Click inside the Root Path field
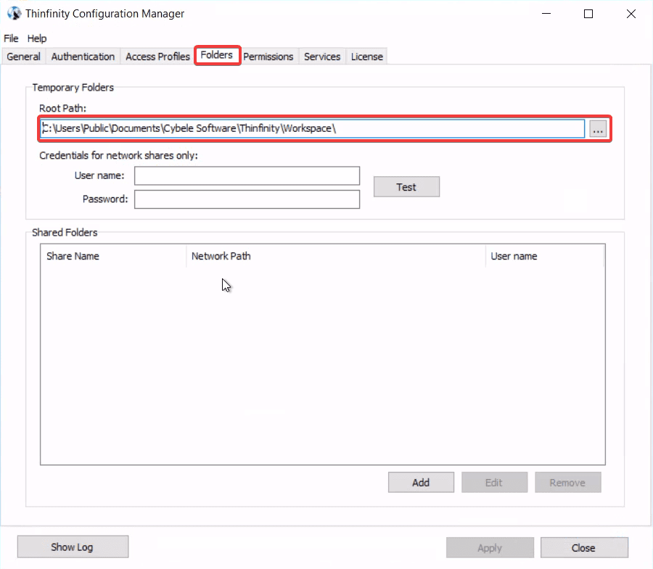This screenshot has width=653, height=569. [312, 128]
